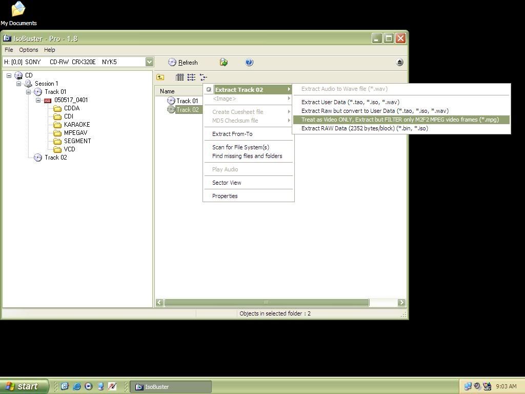Select the red ISO icon for 050517_0401
525x394 pixels.
pos(48,100)
